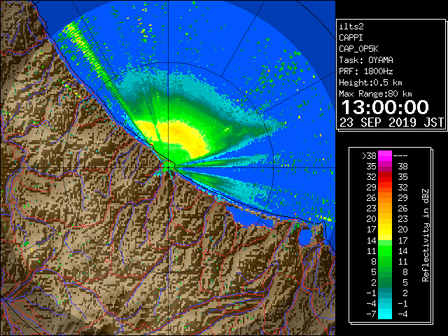Screen dimensions: 448x336
Task: Select the yellow 17–20 dBZ legend swatch
Action: [x=385, y=230]
